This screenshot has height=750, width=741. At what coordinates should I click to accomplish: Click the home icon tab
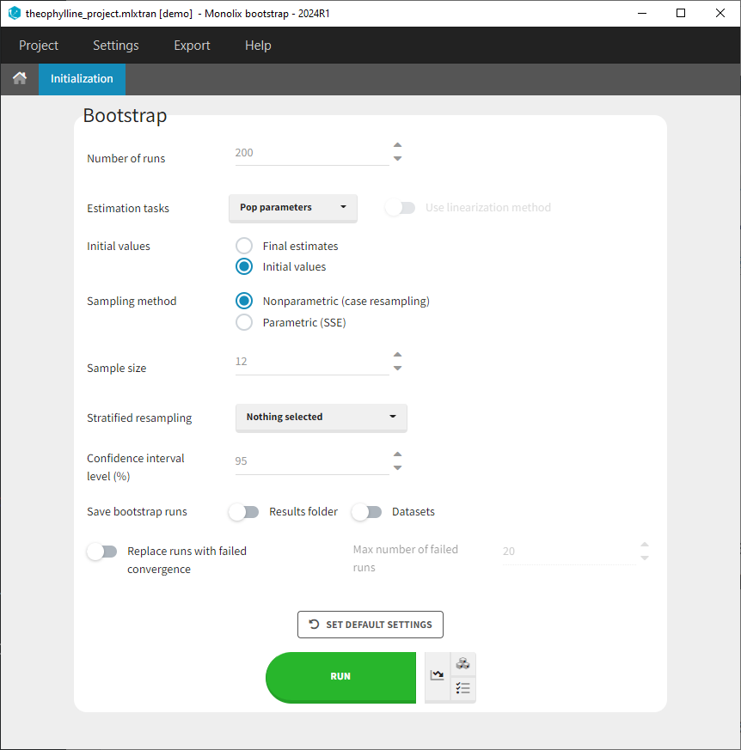pos(19,78)
